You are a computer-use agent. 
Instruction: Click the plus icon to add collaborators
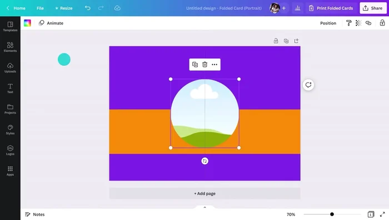click(284, 8)
